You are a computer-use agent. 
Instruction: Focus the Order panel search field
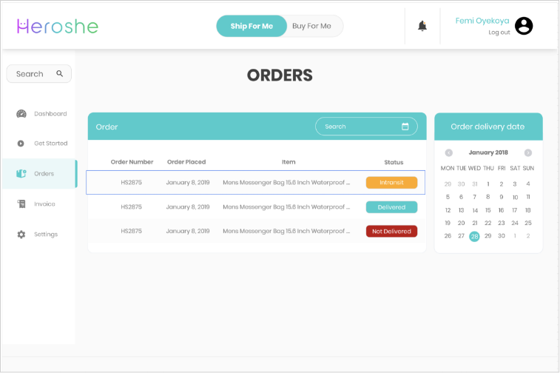366,127
